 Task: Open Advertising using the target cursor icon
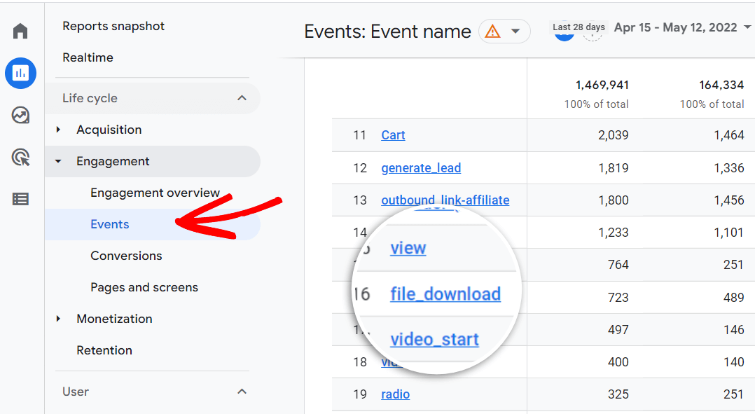20,157
